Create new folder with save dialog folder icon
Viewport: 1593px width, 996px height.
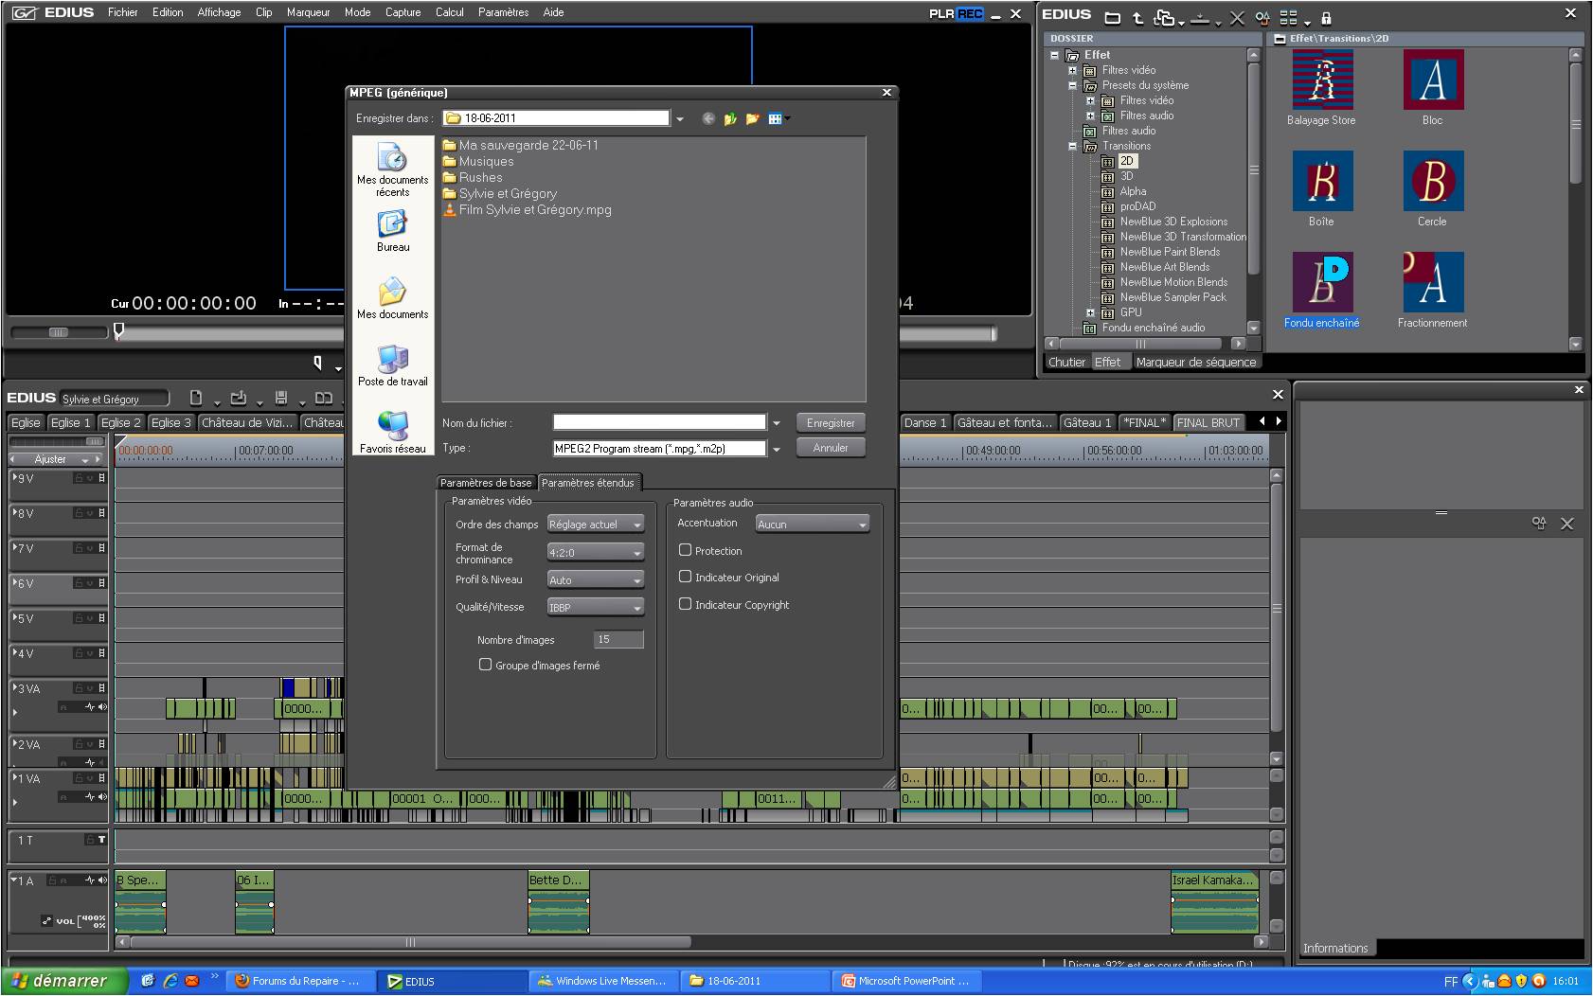(752, 118)
